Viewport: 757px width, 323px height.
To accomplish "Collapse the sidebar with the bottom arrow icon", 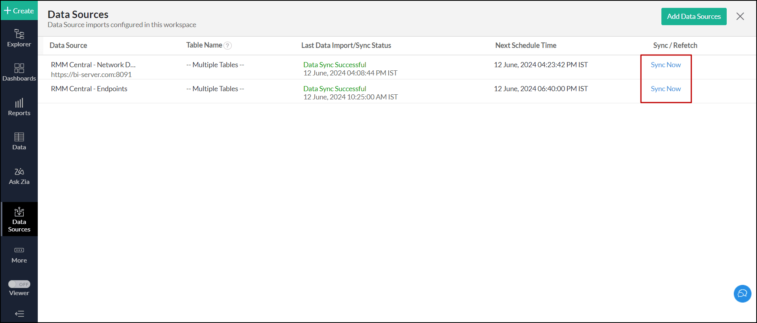I will [x=19, y=314].
